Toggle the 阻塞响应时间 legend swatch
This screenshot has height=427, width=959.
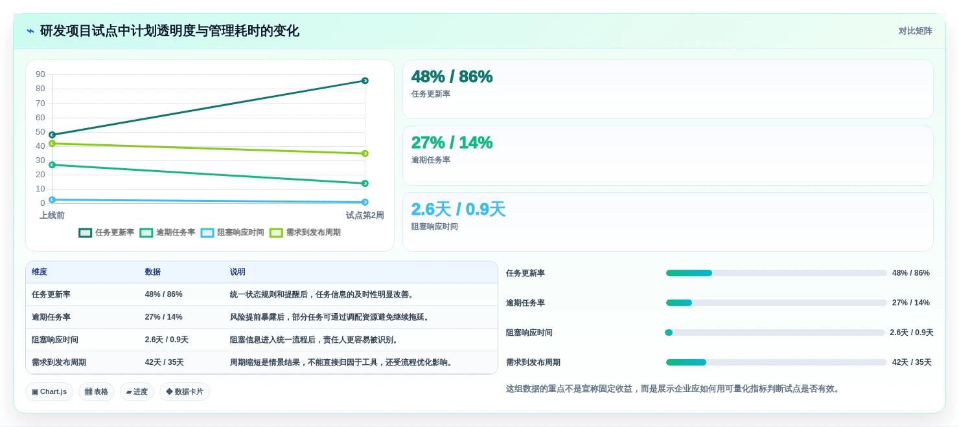207,233
